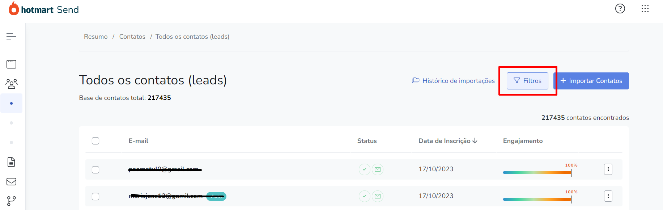Open the automation branch icon in sidebar
This screenshot has width=663, height=210.
click(x=12, y=201)
